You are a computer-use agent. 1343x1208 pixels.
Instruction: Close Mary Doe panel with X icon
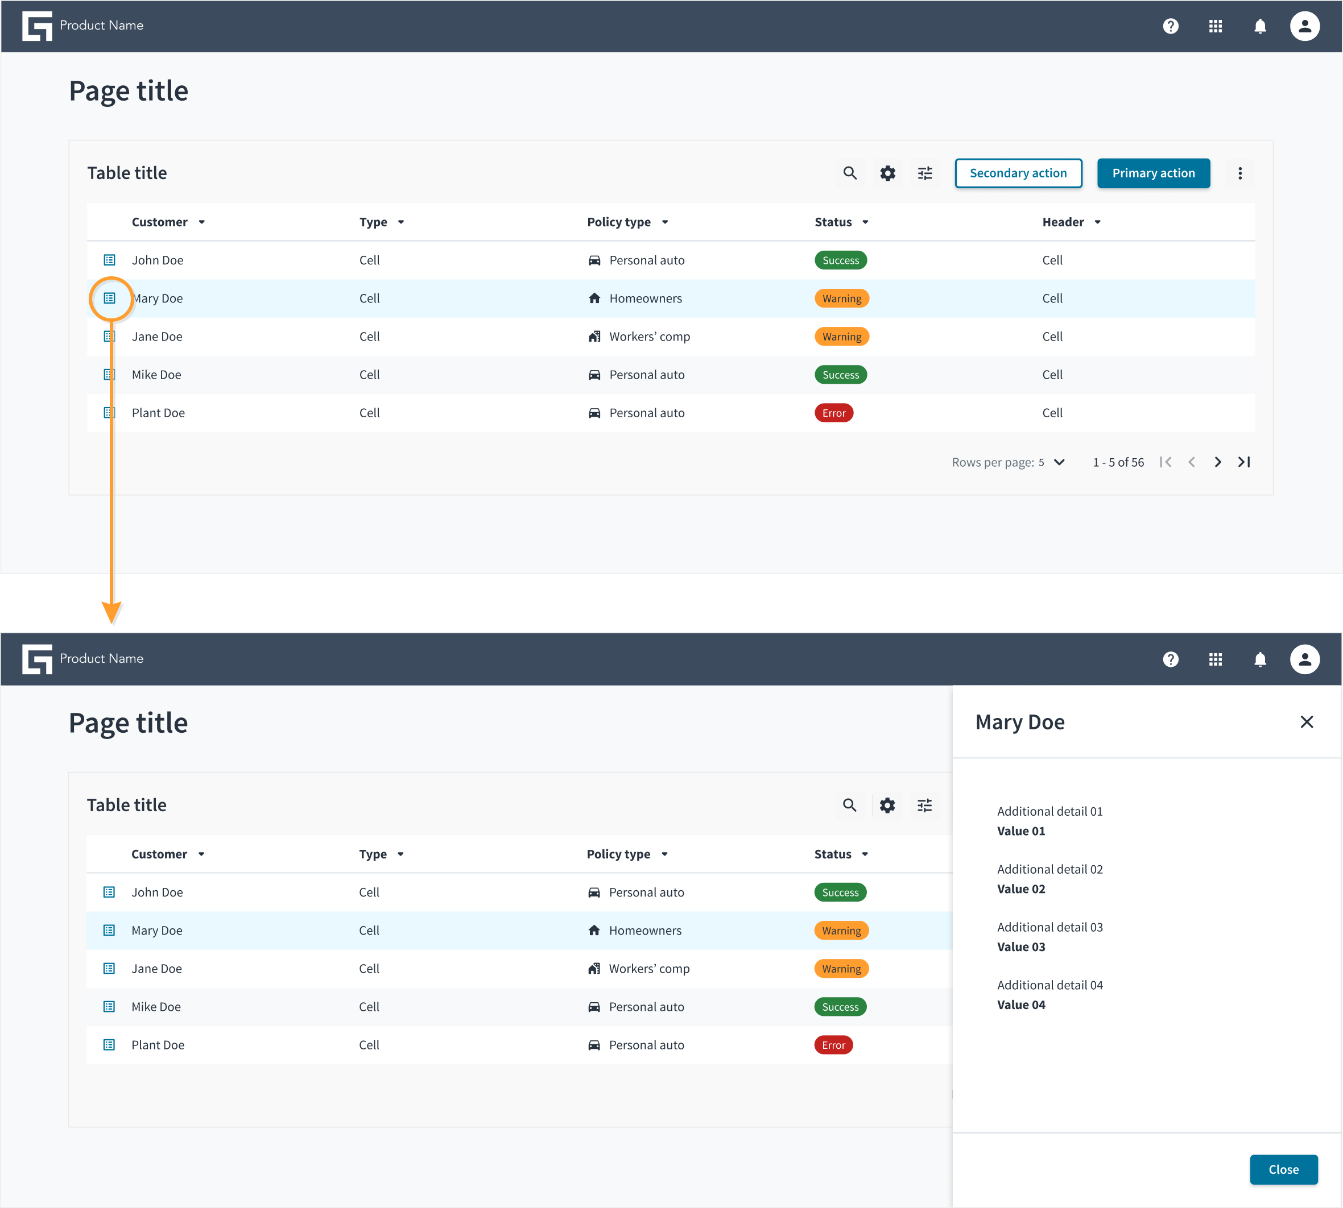coord(1306,721)
